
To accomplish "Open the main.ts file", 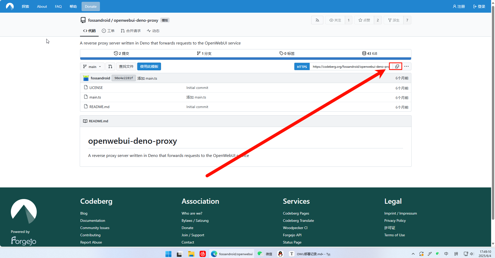I will coord(95,97).
